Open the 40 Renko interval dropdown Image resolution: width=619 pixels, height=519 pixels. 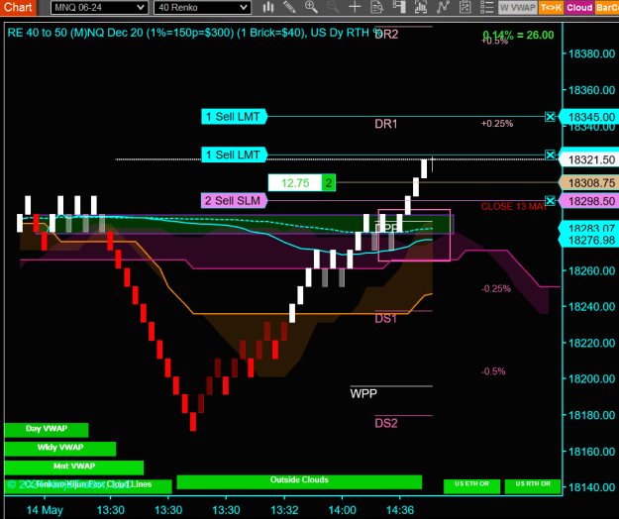[x=202, y=8]
